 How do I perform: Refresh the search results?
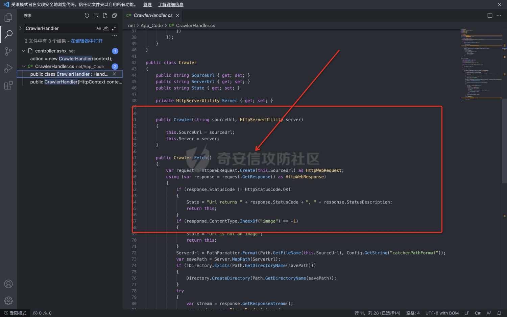(x=87, y=16)
